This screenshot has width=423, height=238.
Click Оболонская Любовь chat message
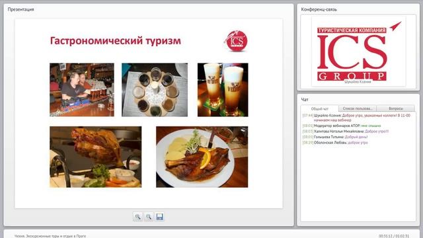(335, 143)
